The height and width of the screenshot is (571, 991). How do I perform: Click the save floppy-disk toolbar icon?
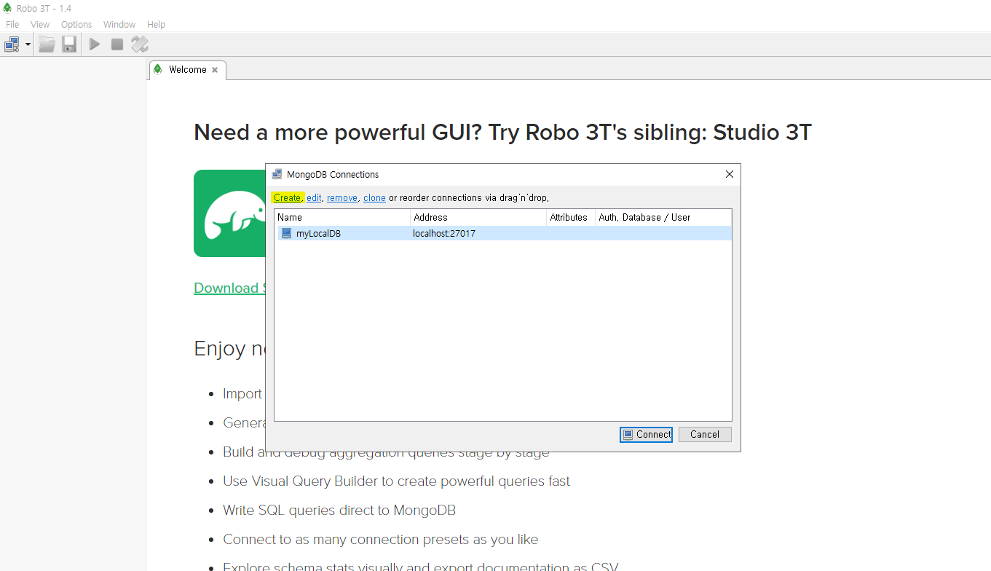pos(69,44)
